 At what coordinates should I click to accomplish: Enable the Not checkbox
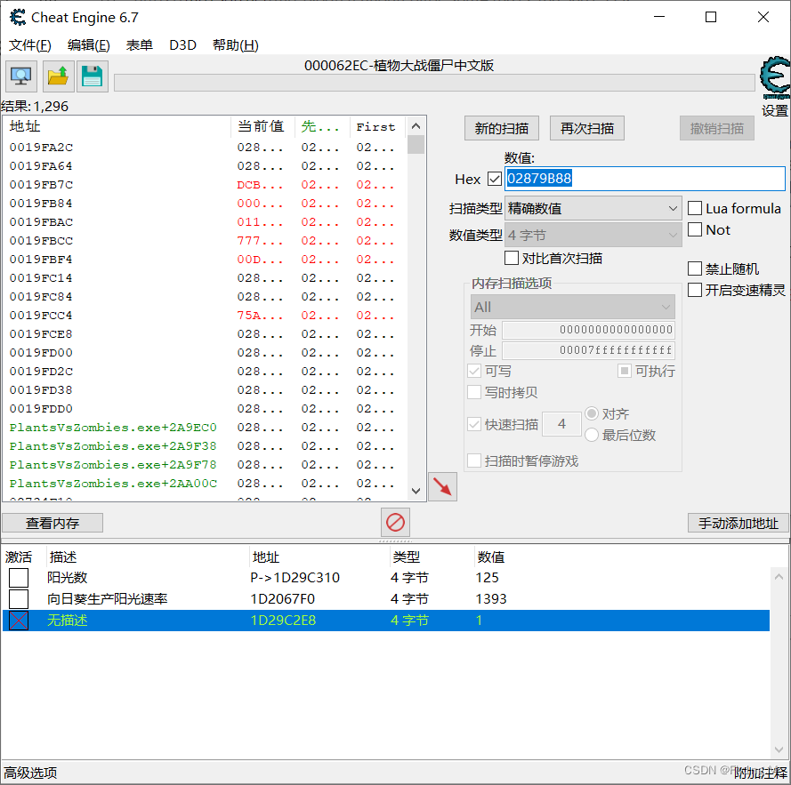tap(695, 229)
